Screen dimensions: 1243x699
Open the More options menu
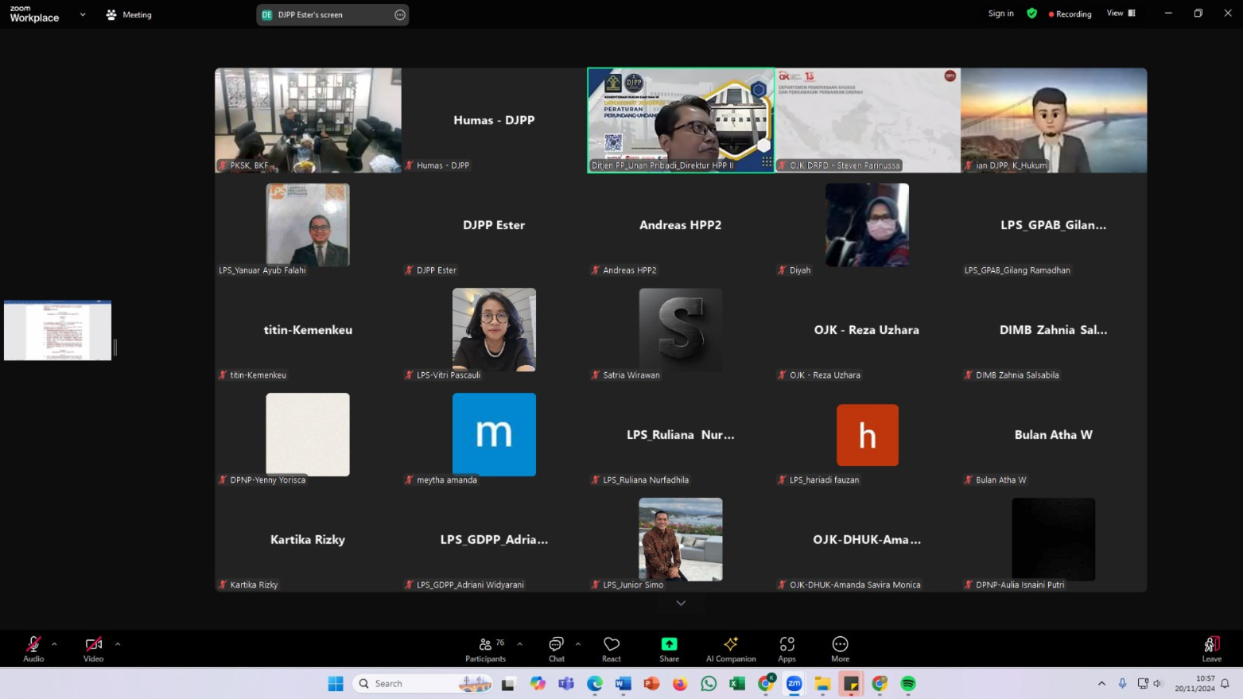tap(840, 649)
